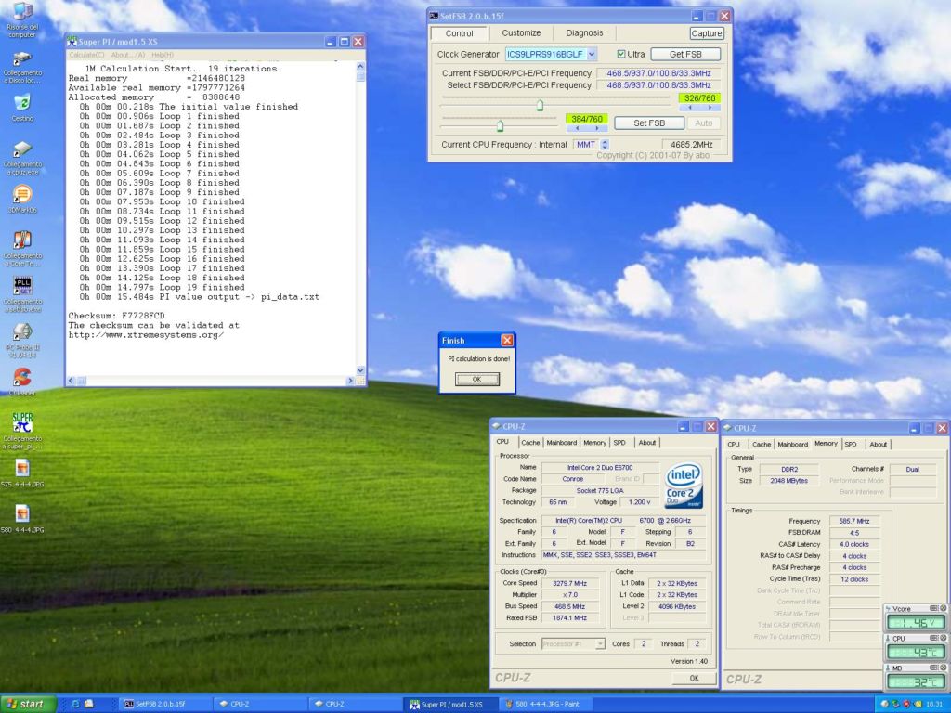This screenshot has height=713, width=951.
Task: Switch to the Customize tab in SetFSB
Action: 521,32
